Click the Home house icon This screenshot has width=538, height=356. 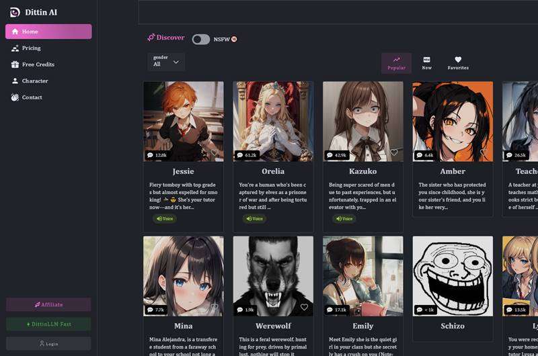click(15, 32)
